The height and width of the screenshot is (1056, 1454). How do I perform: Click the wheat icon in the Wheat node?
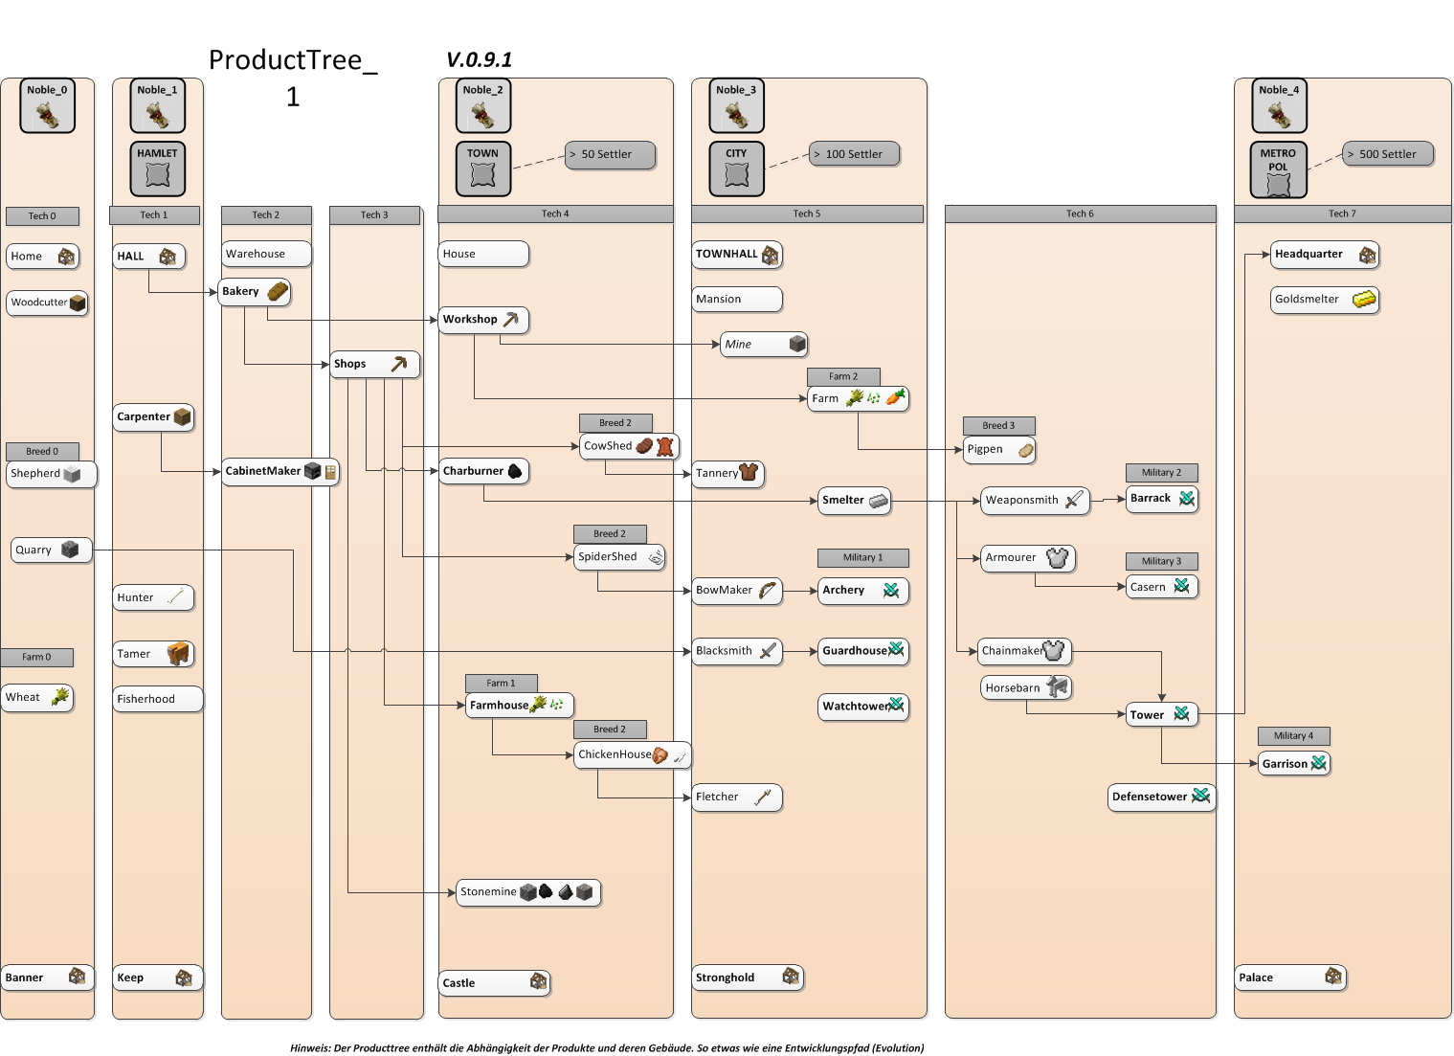[x=60, y=697]
